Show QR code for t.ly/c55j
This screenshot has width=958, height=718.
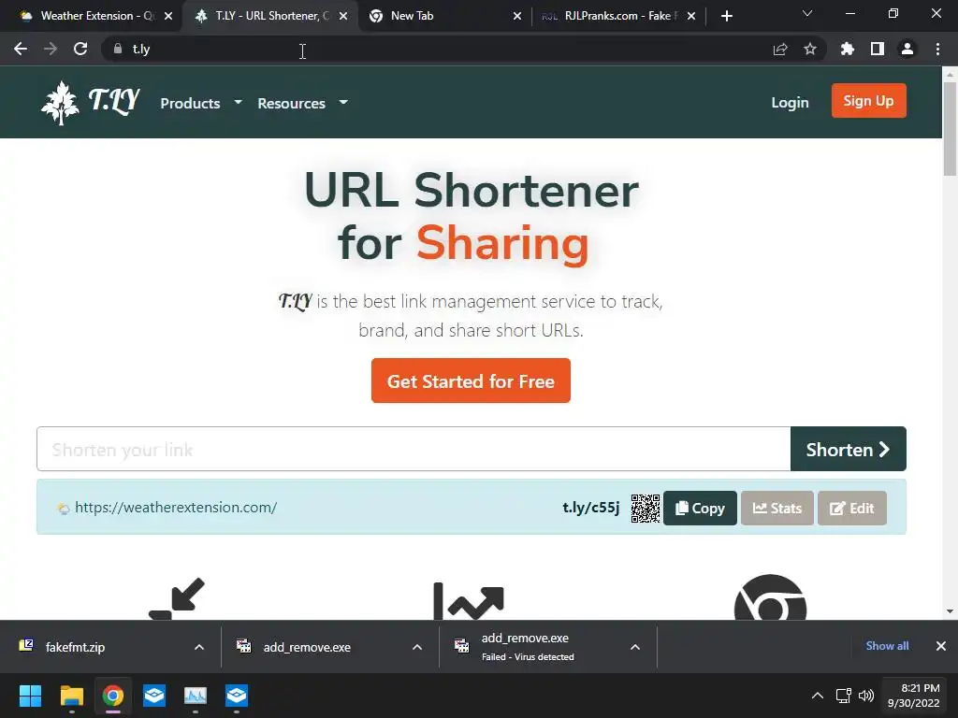pos(646,508)
